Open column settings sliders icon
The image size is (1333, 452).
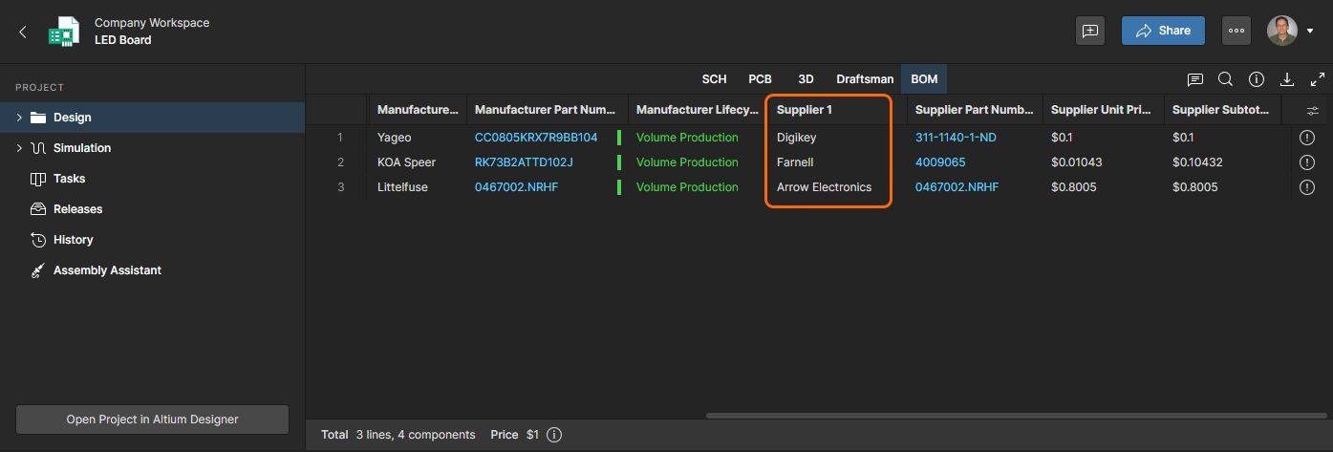click(x=1313, y=111)
